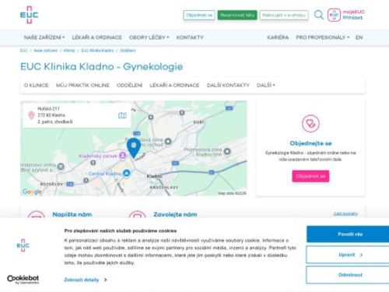Image resolution: width=389 pixels, height=292 pixels.
Task: Open Kariéra in main navigation
Action: pos(278,37)
